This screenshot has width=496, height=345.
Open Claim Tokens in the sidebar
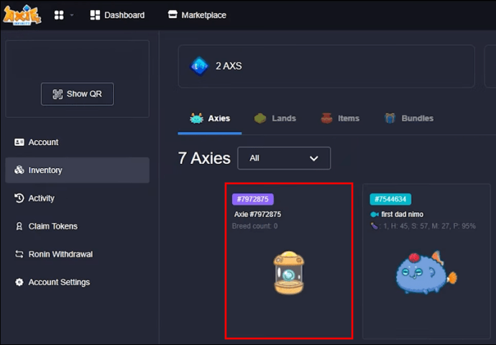pyautogui.click(x=77, y=226)
